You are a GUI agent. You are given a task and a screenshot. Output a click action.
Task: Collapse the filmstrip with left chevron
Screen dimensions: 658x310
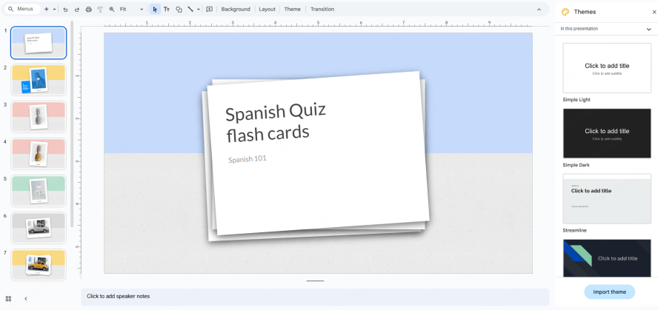coord(26,299)
